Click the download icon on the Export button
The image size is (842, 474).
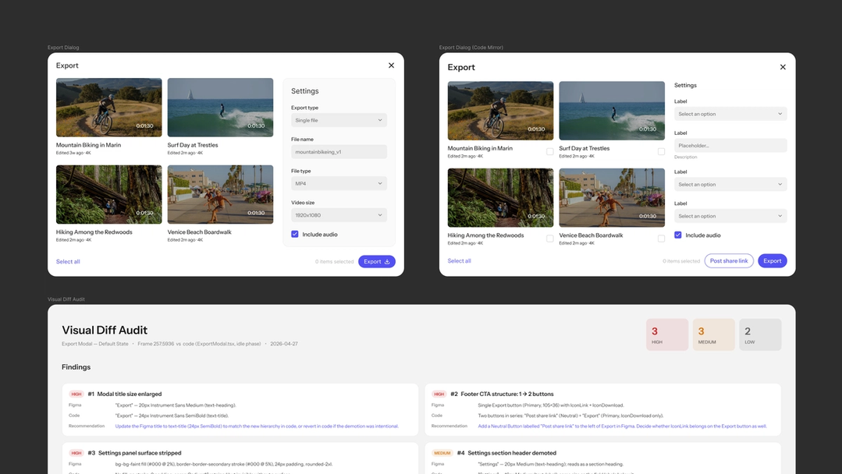[x=386, y=261]
